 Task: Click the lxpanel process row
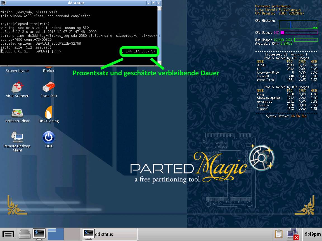click(287, 109)
